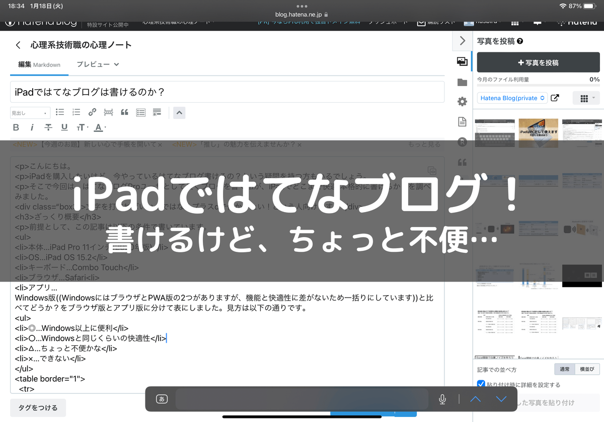Image resolution: width=604 pixels, height=422 pixels.
Task: Select 横並び layout option
Action: 587,369
